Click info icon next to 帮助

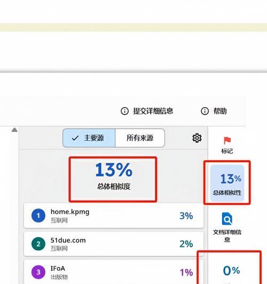205,111
